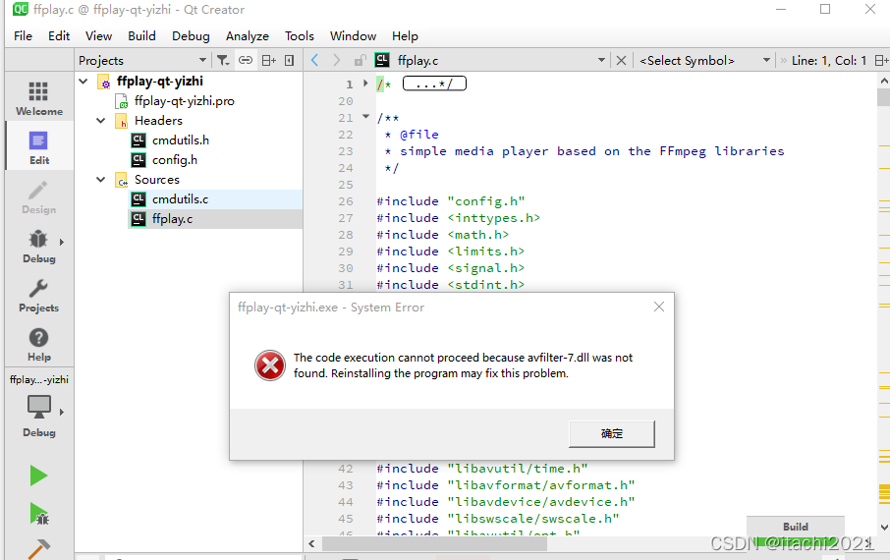This screenshot has height=560, width=890.
Task: Close the System Error dialog
Action: (659, 307)
